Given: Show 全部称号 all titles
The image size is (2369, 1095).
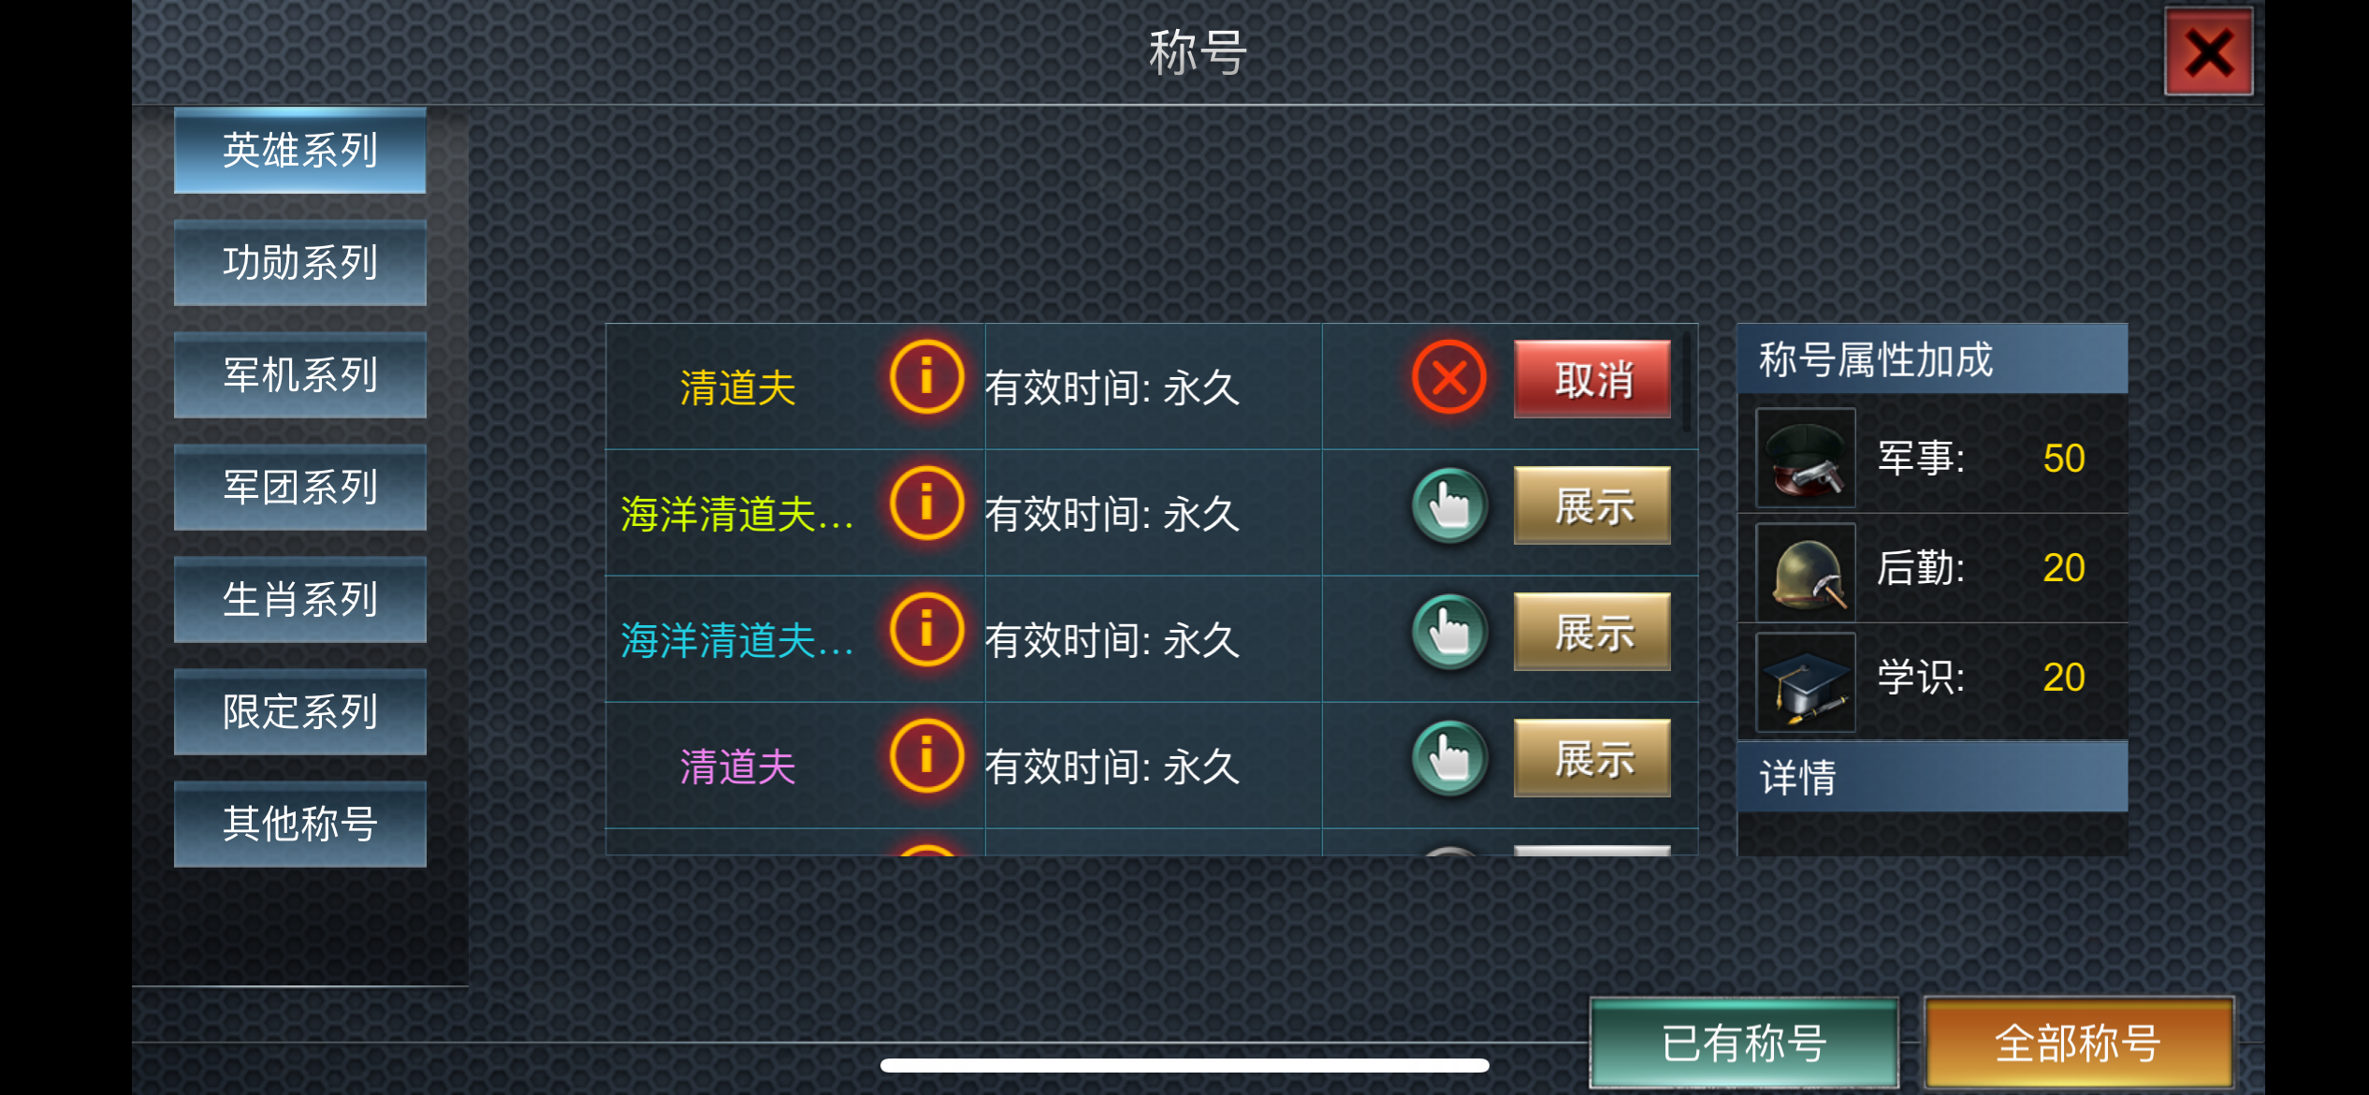Looking at the screenshot, I should [x=2078, y=1043].
